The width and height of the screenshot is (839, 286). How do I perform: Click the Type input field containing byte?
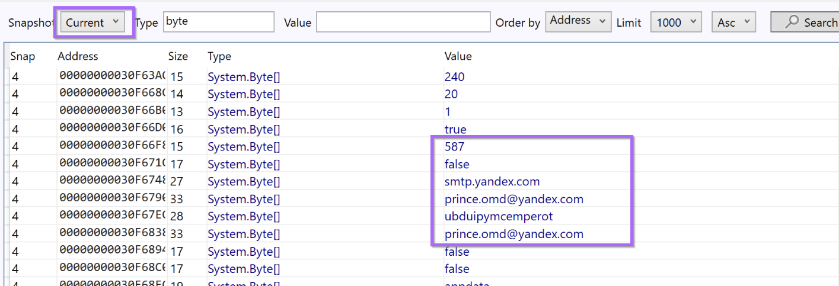click(219, 22)
